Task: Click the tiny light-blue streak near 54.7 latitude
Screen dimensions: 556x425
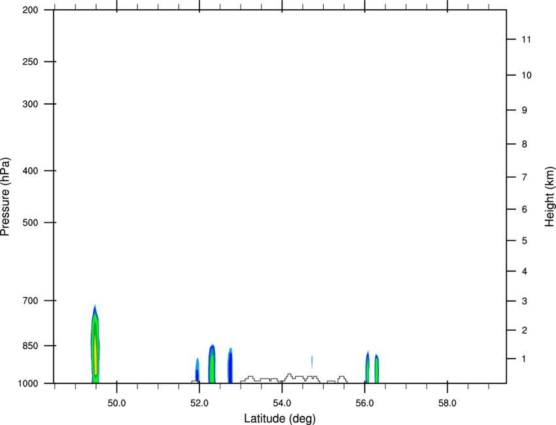Action: (311, 362)
